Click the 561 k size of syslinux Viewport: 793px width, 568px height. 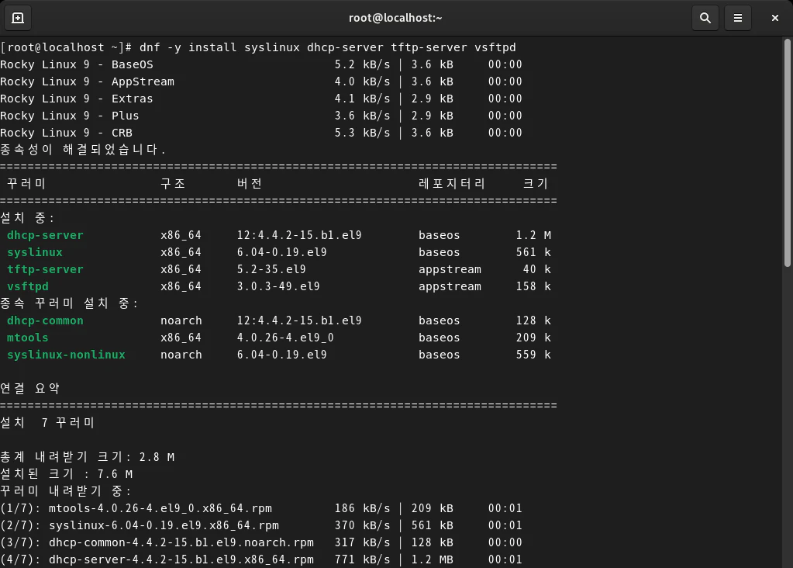(533, 253)
